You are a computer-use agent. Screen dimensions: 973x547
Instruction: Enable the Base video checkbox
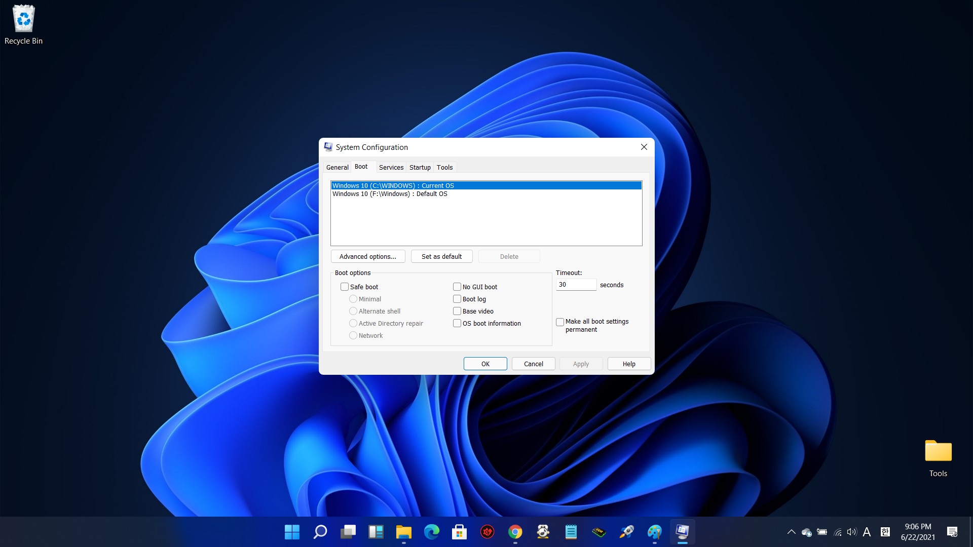[x=457, y=311]
